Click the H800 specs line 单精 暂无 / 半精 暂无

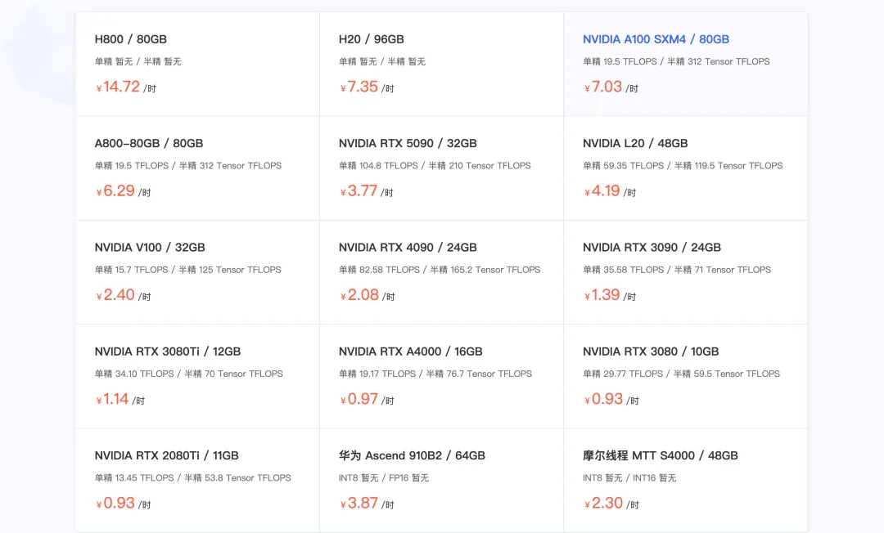pos(138,62)
